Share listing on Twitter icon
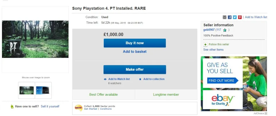Screen dimensions: 276x116 pos(235,17)
